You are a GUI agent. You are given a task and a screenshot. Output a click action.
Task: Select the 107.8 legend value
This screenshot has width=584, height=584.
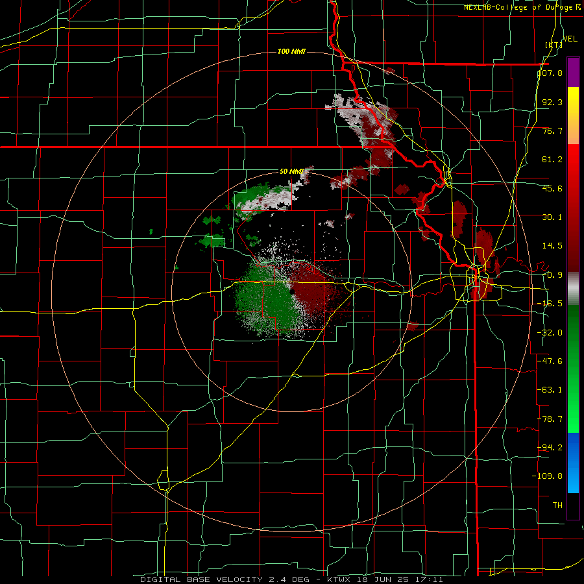(550, 73)
